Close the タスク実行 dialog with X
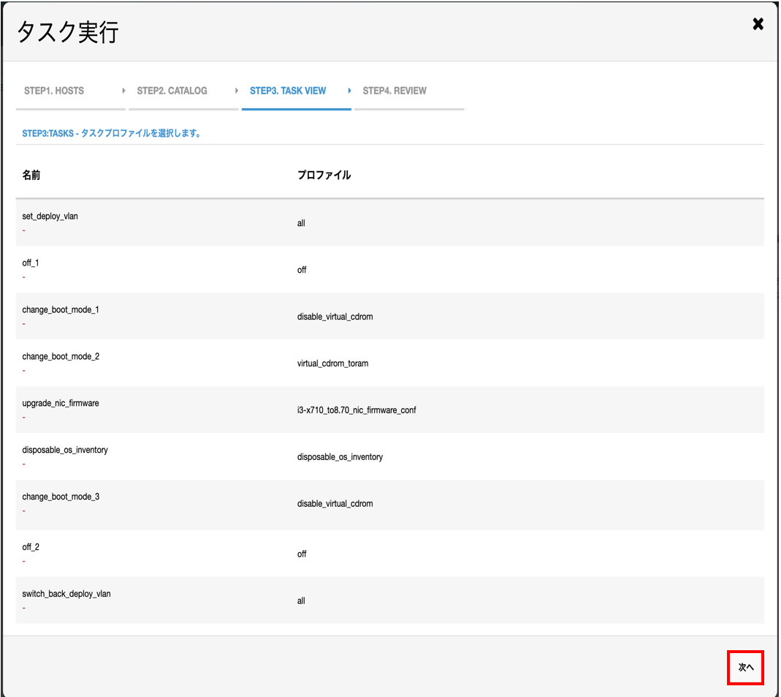 (758, 24)
